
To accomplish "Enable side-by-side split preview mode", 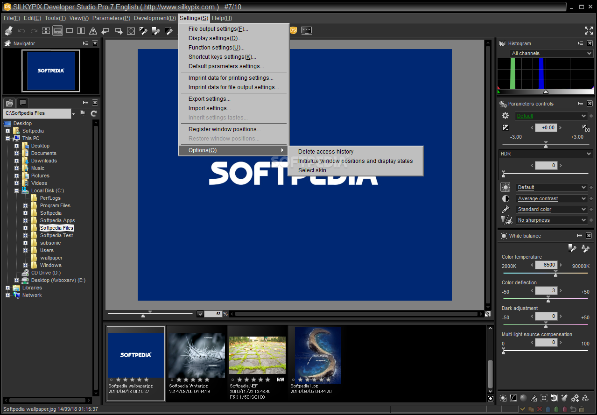I will [x=81, y=31].
